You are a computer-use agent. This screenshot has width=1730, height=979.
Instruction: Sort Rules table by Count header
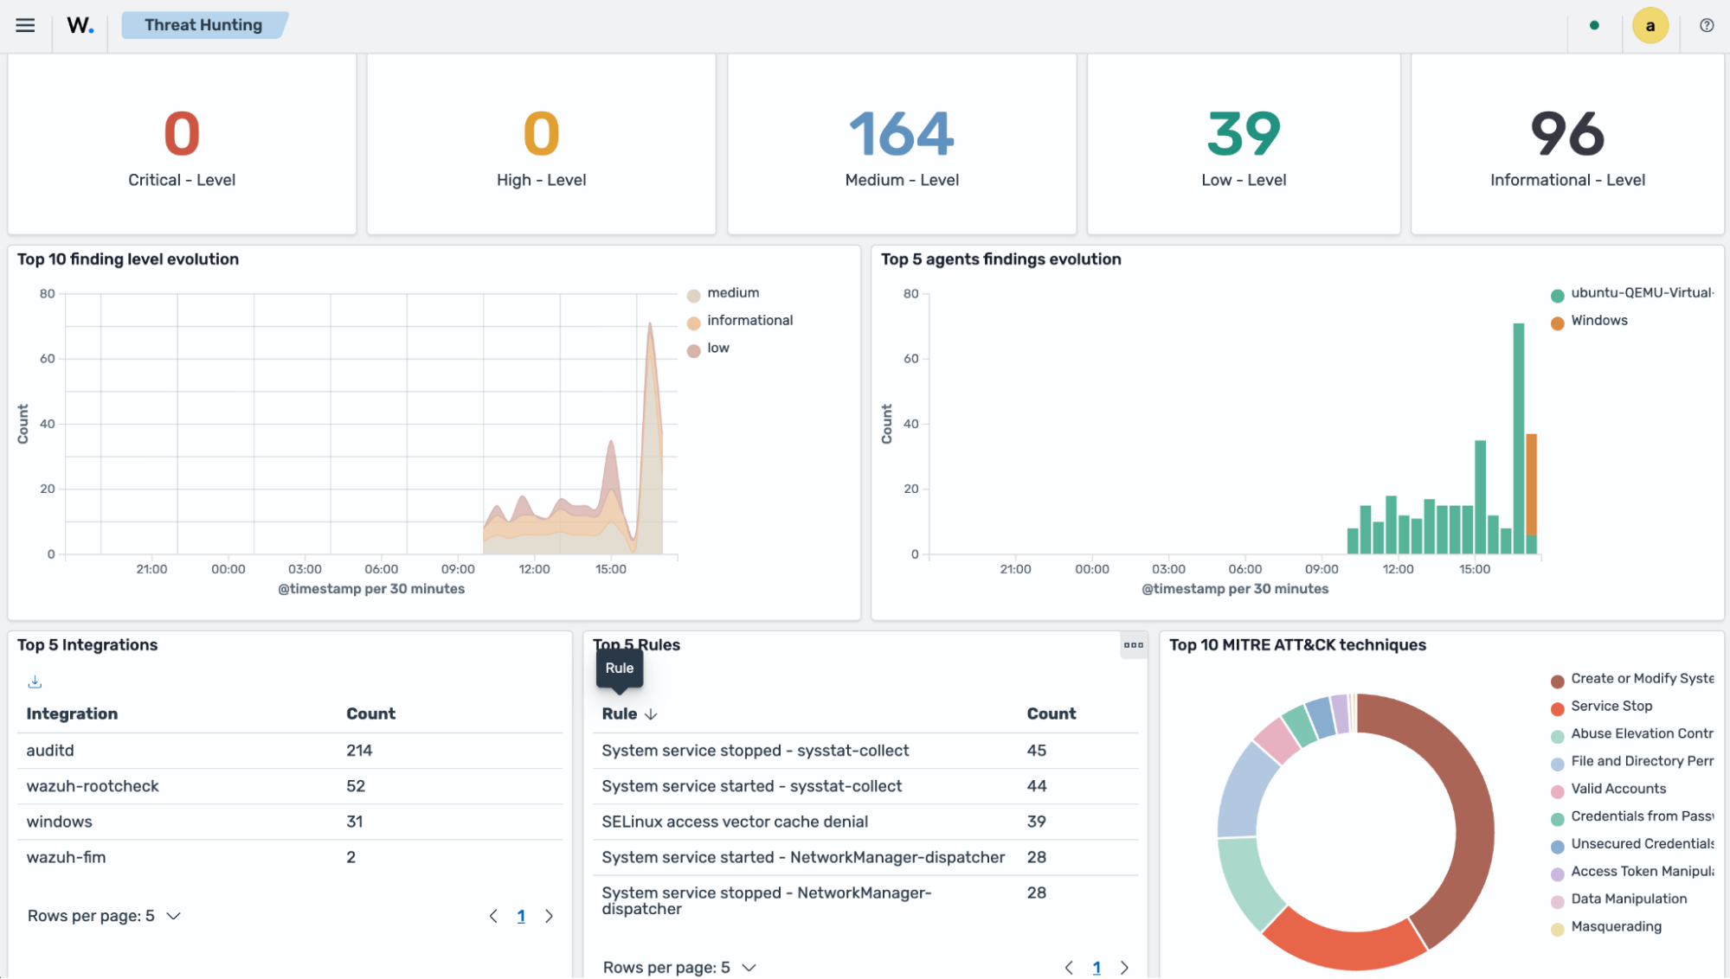1052,714
